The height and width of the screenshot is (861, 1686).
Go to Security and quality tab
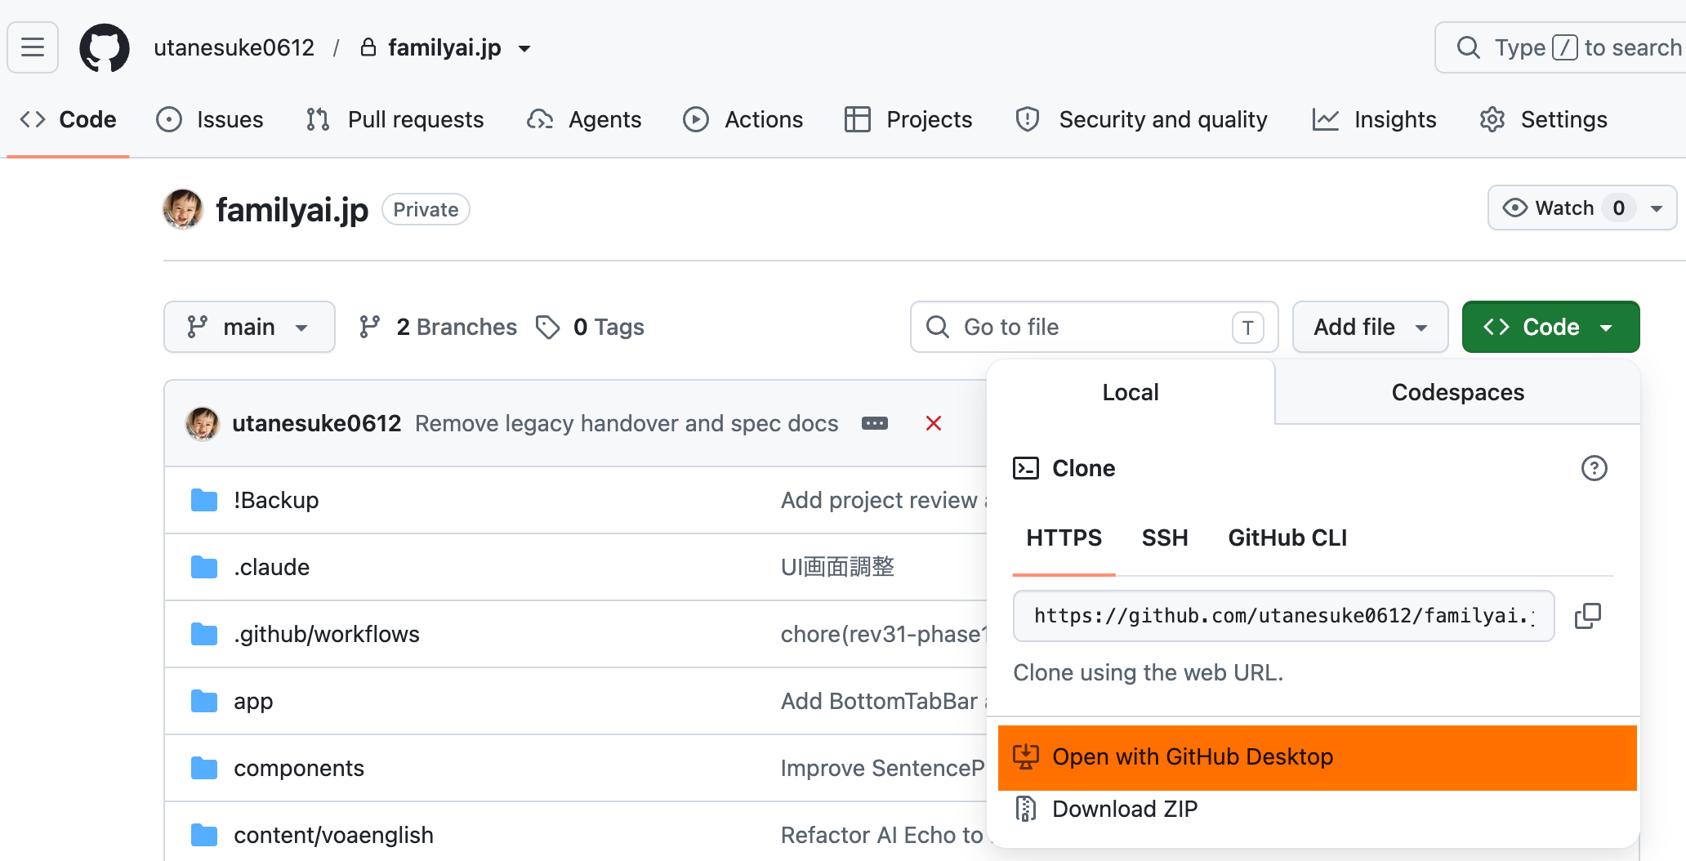[1141, 119]
